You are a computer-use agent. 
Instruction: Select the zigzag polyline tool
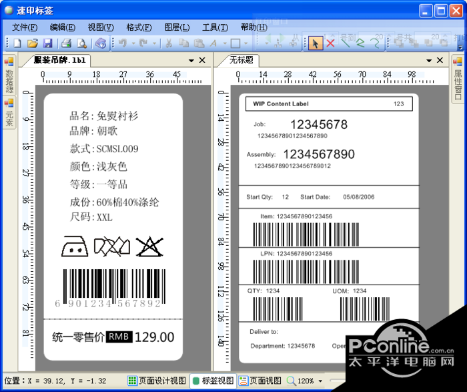(x=361, y=43)
